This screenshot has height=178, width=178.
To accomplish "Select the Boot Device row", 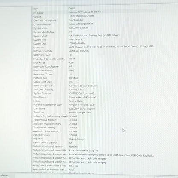I will click(x=94, y=97).
